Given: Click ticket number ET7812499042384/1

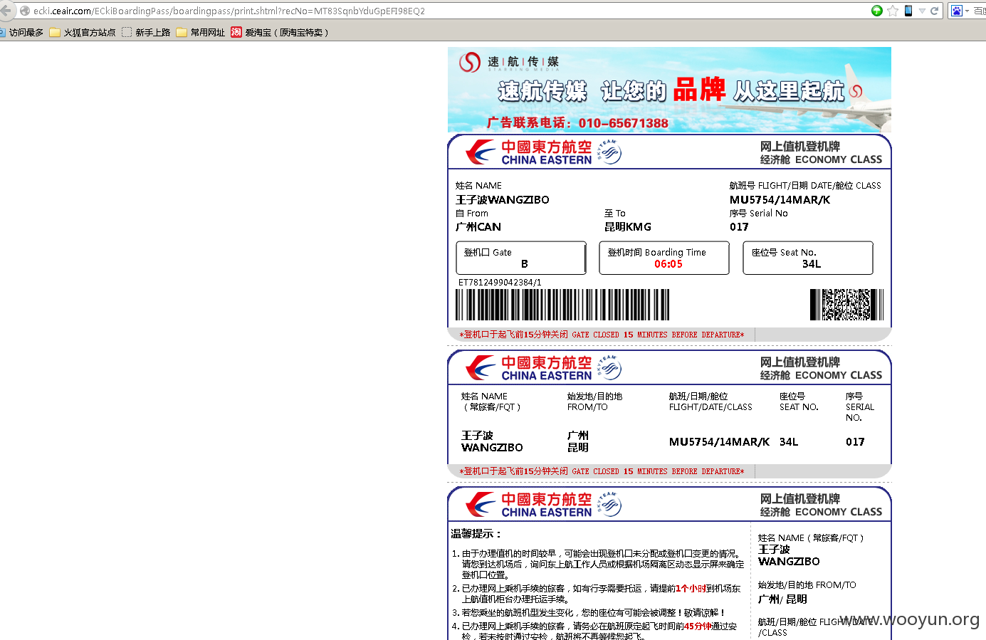Looking at the screenshot, I should pos(500,283).
